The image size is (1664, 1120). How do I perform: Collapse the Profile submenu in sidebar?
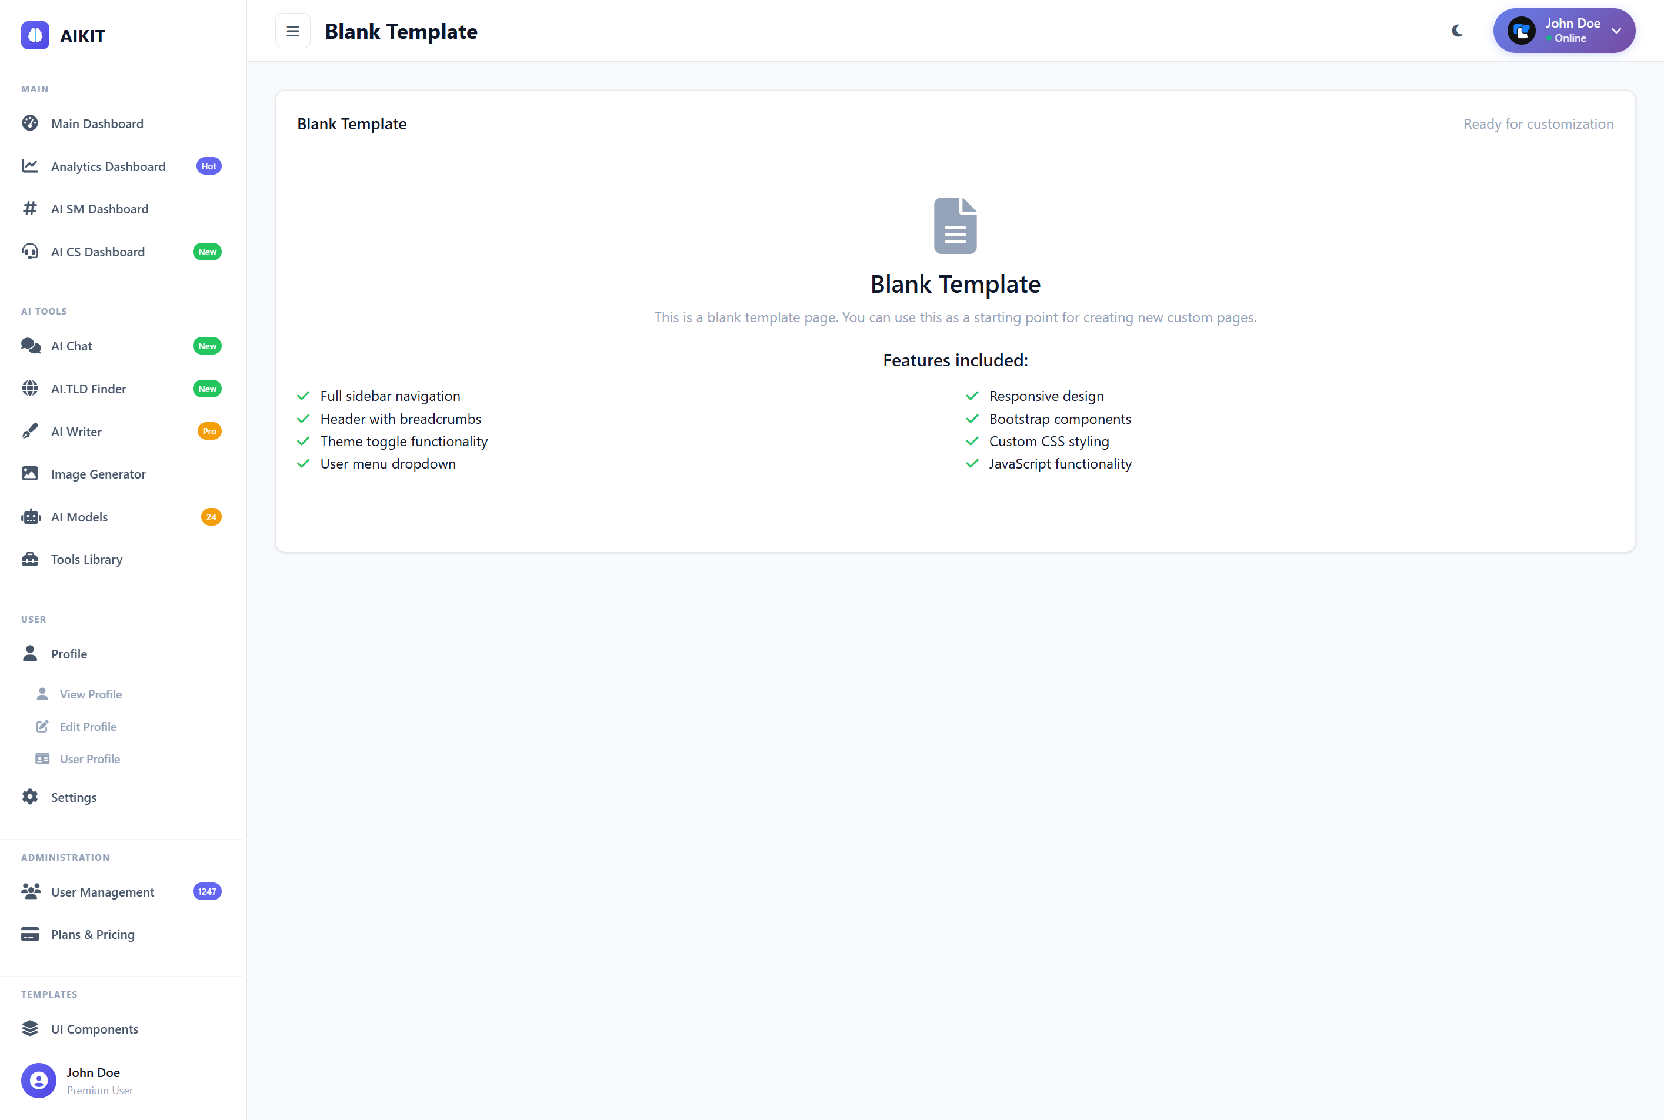tap(69, 654)
